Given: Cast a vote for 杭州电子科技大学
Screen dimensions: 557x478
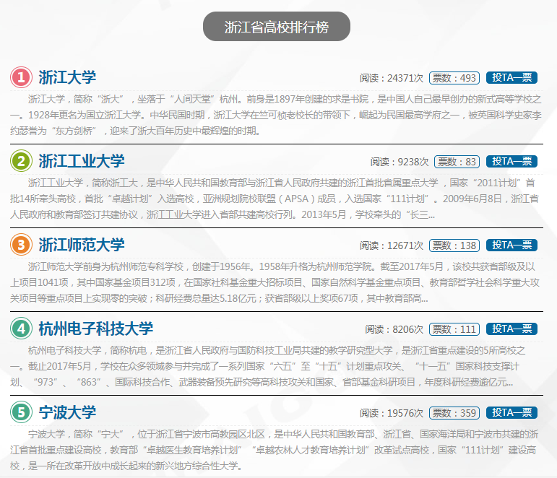Looking at the screenshot, I should click(x=511, y=329).
